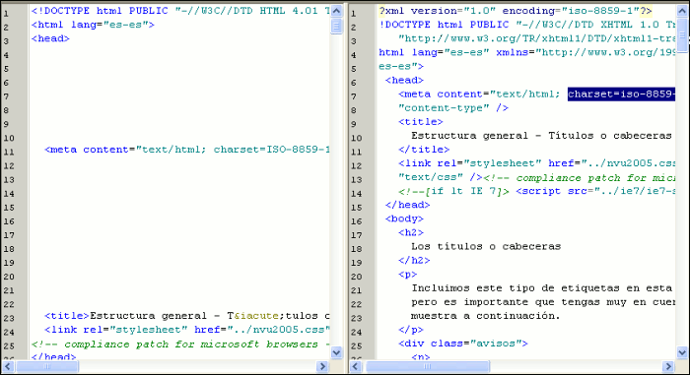The image size is (690, 375).
Task: Click the right pane's horizontal scrollbar thumb
Action: (x=427, y=366)
